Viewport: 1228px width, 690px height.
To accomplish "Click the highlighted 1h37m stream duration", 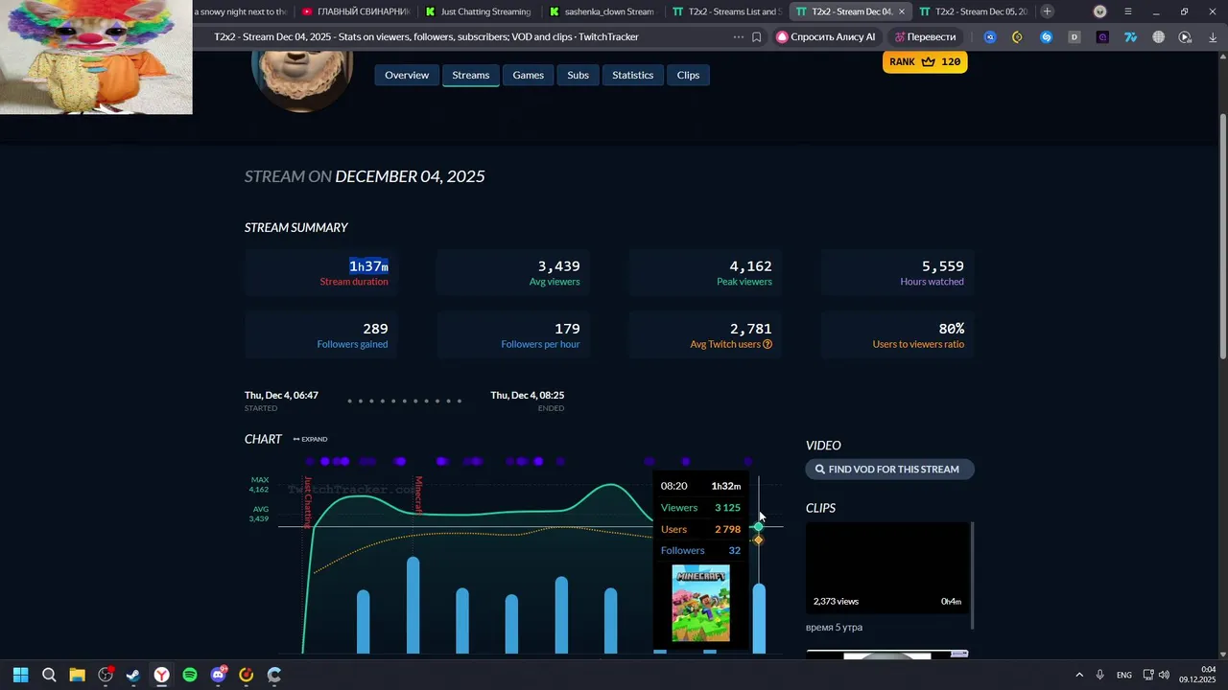I will coord(368,266).
